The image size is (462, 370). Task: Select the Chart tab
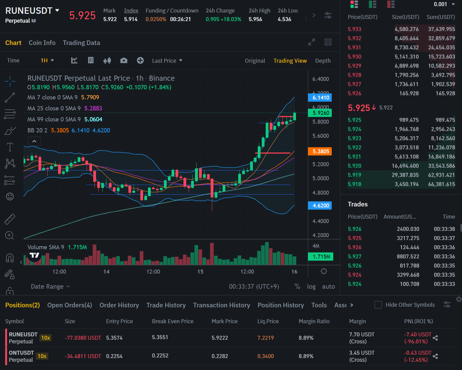coord(13,43)
